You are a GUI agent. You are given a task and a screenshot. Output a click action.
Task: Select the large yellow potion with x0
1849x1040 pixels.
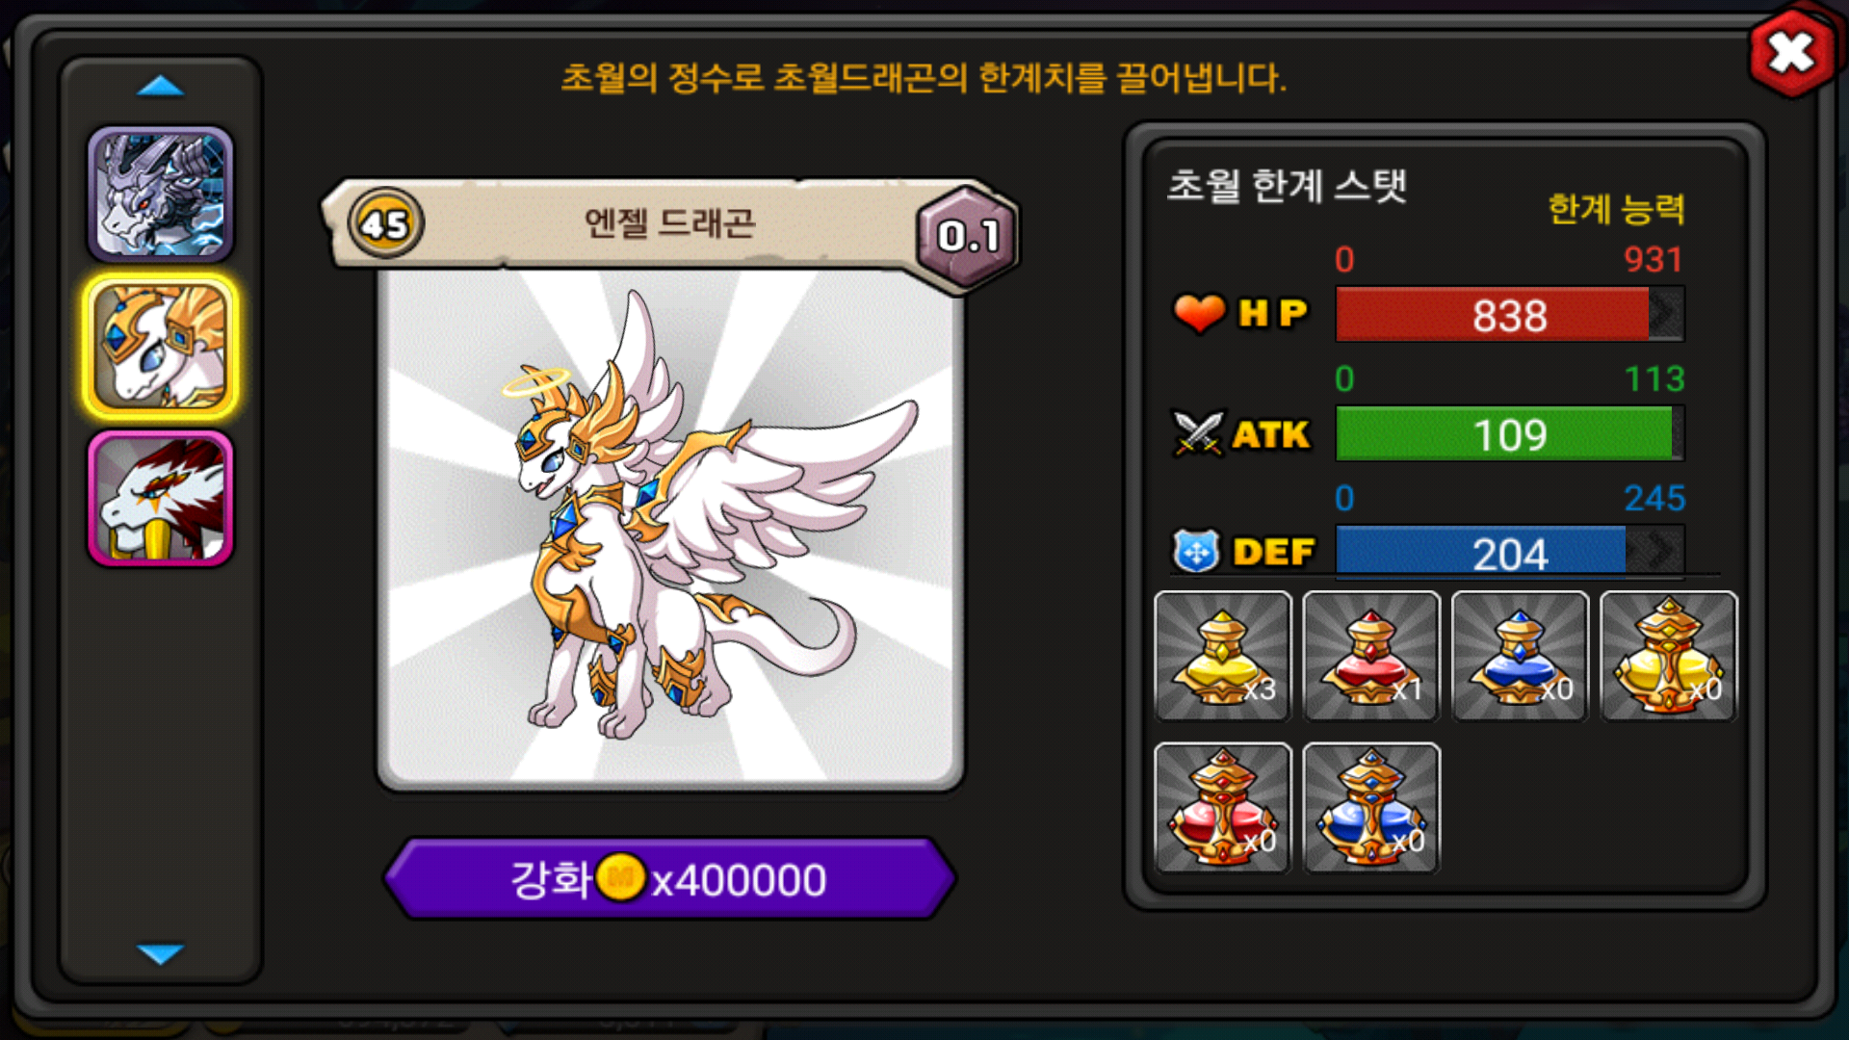(1669, 656)
